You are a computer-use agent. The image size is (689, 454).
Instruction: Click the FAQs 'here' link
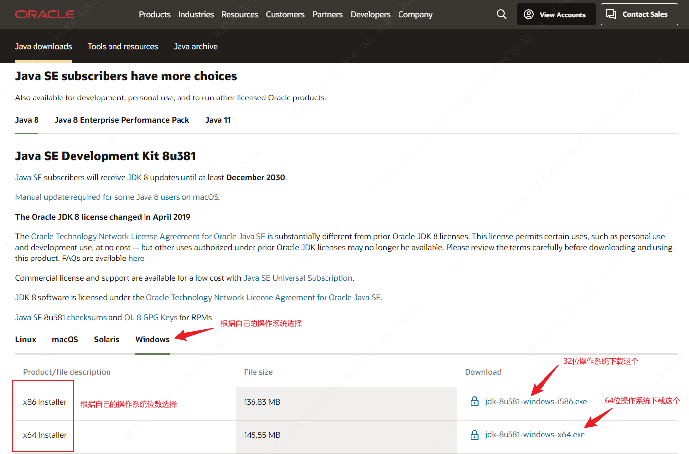[x=136, y=258]
